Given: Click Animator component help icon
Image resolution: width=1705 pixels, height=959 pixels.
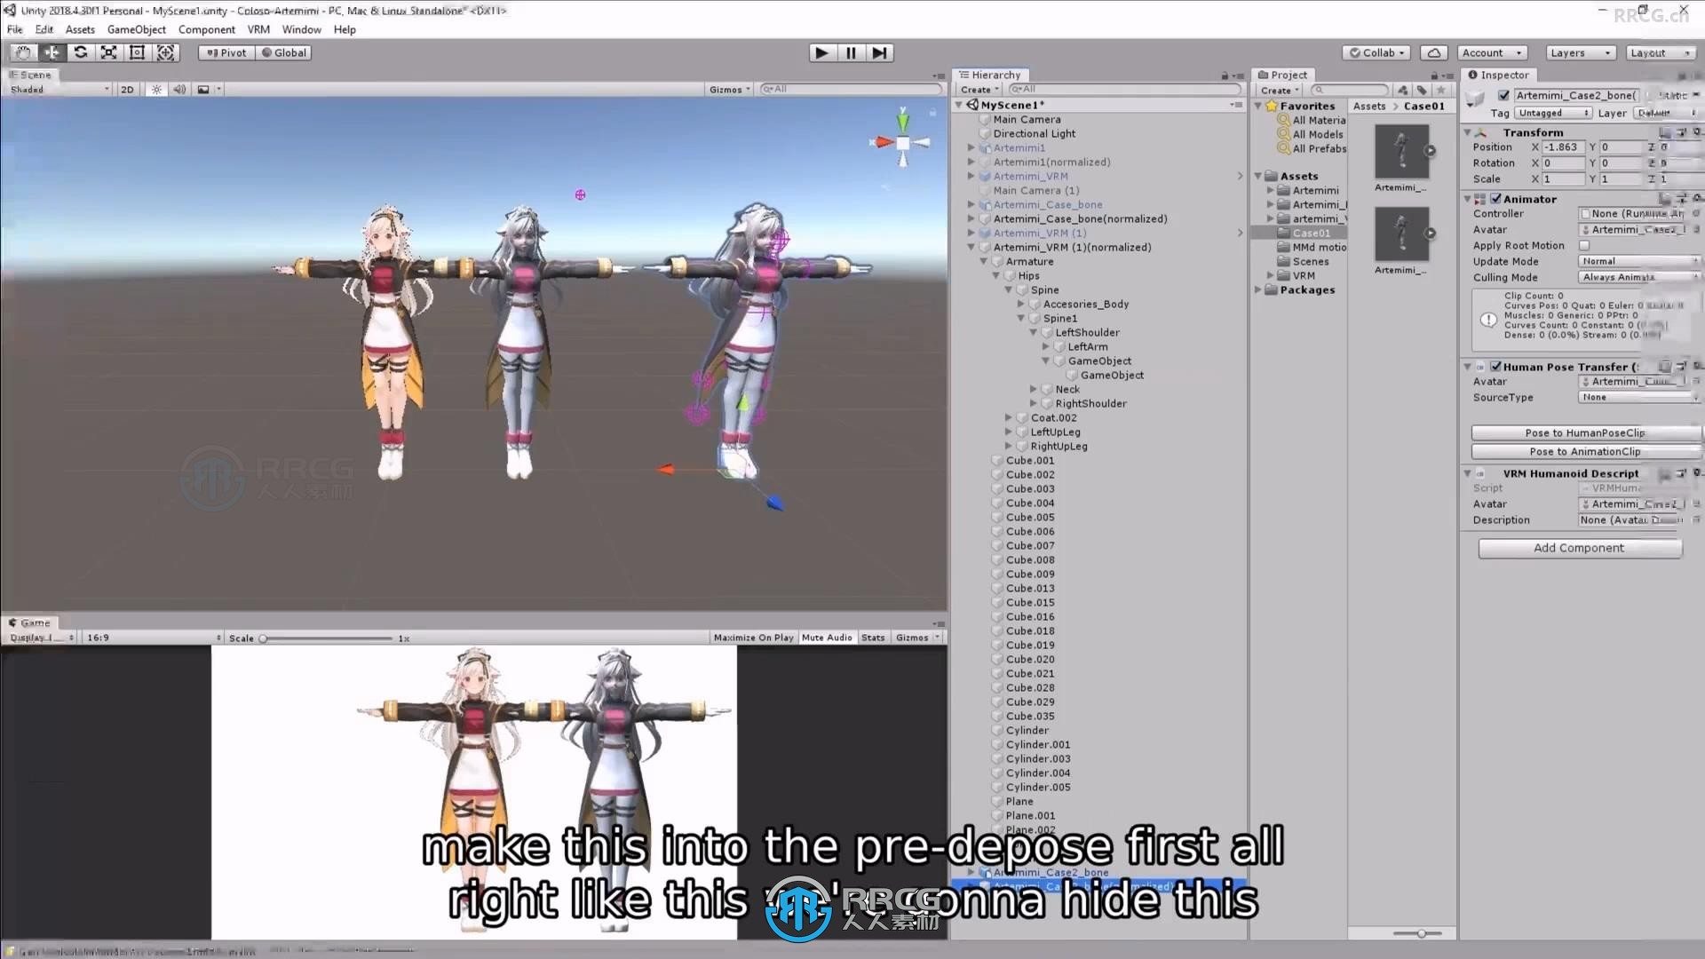Looking at the screenshot, I should coord(1665,199).
